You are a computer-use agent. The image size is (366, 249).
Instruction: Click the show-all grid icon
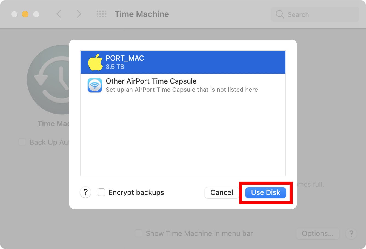pos(101,14)
